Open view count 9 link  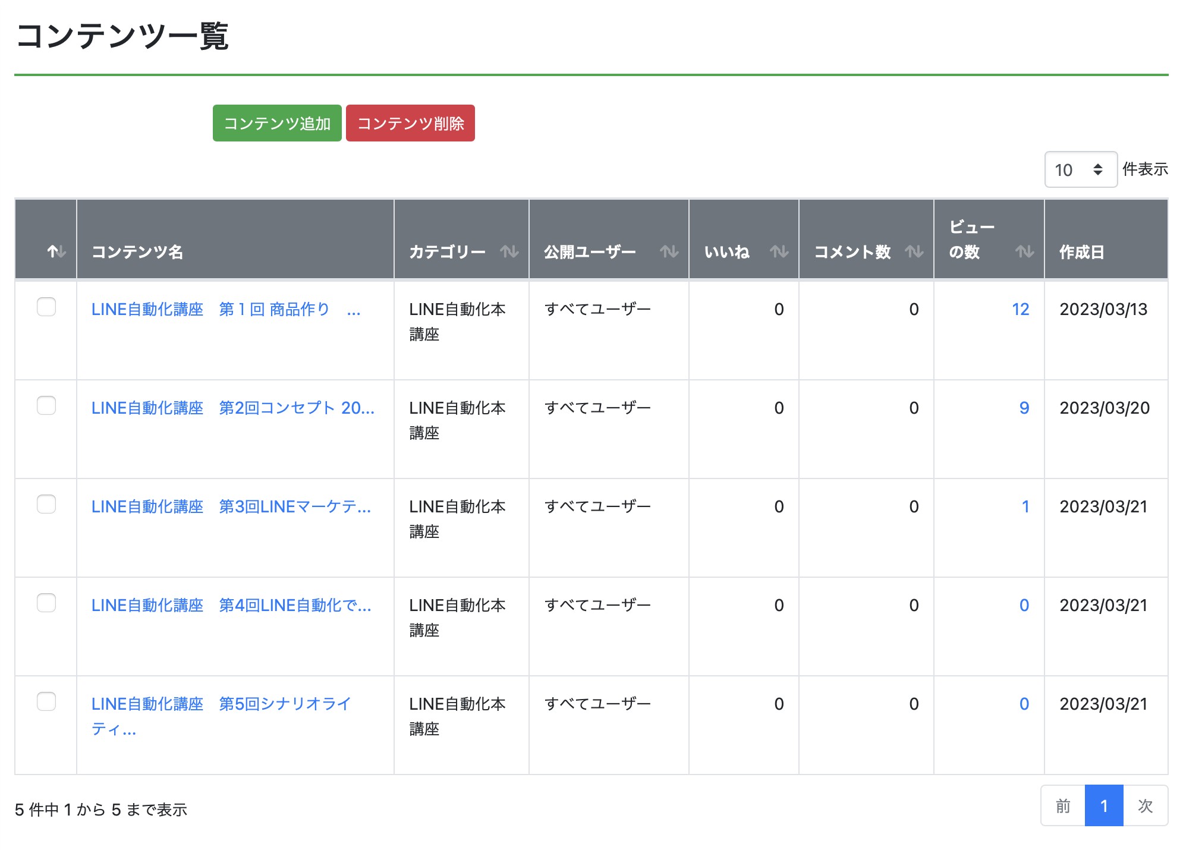pos(1024,408)
